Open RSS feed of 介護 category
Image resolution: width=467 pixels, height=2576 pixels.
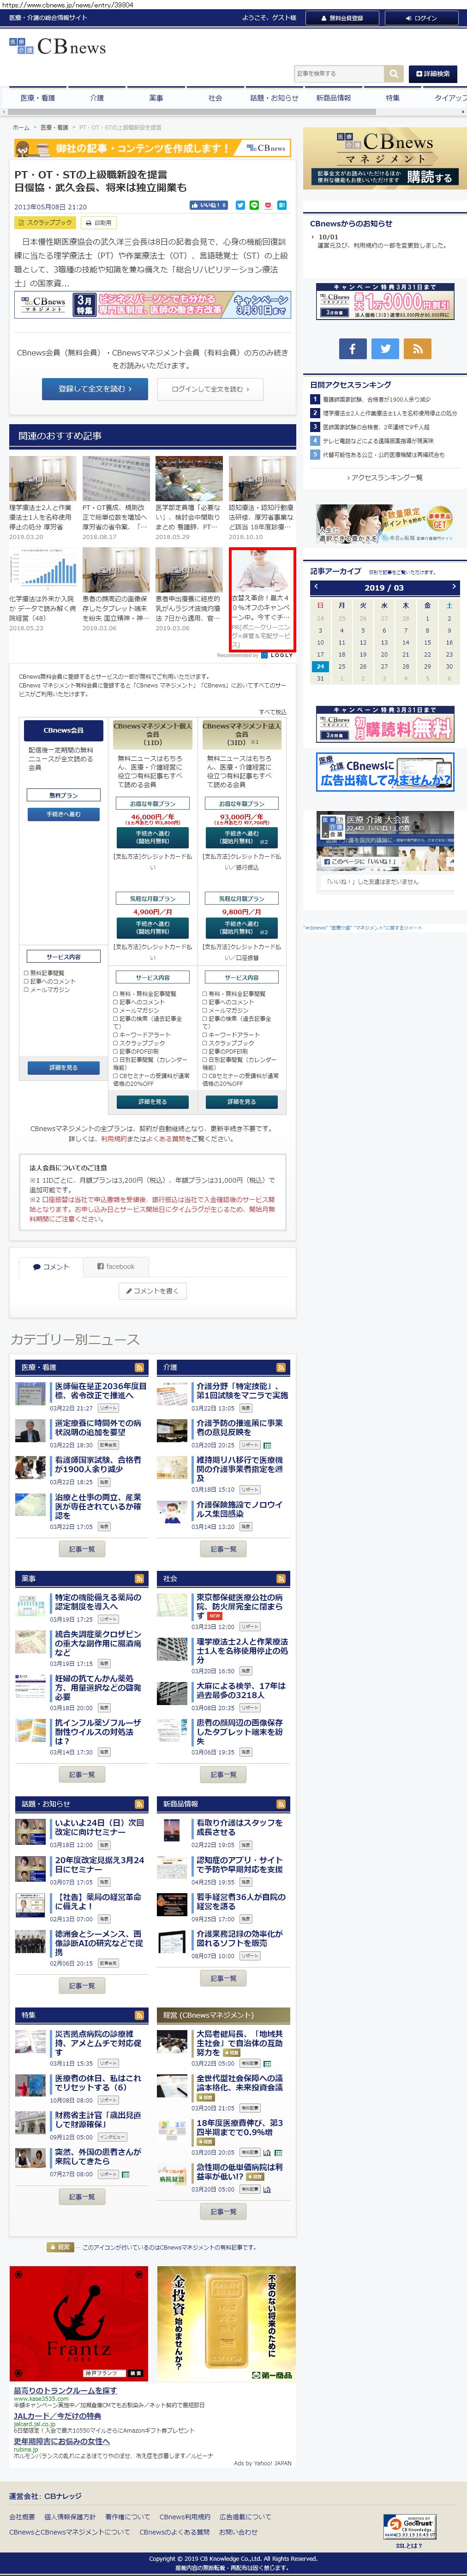tap(281, 1367)
